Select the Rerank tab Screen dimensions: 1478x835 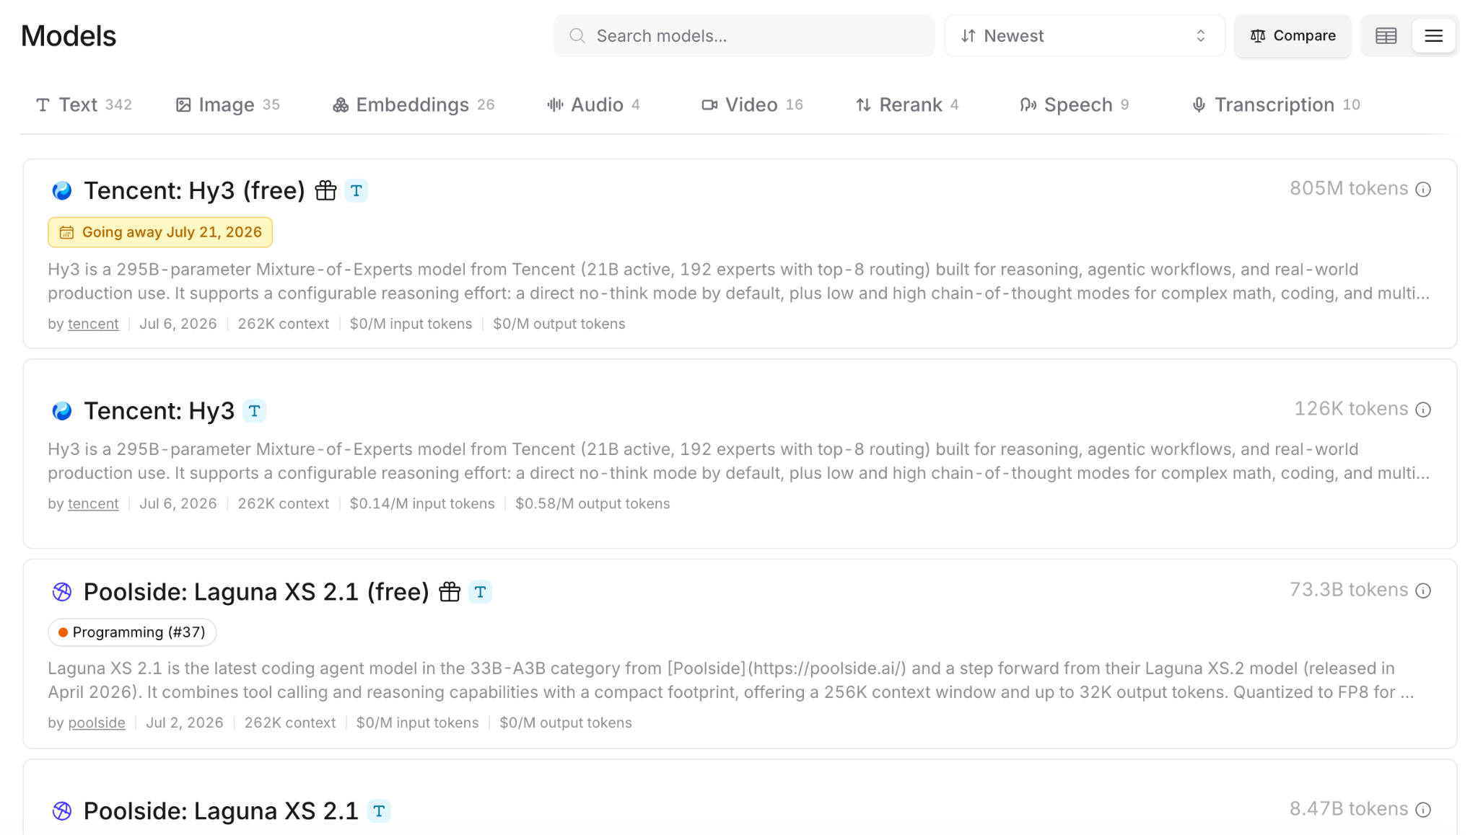(x=907, y=105)
